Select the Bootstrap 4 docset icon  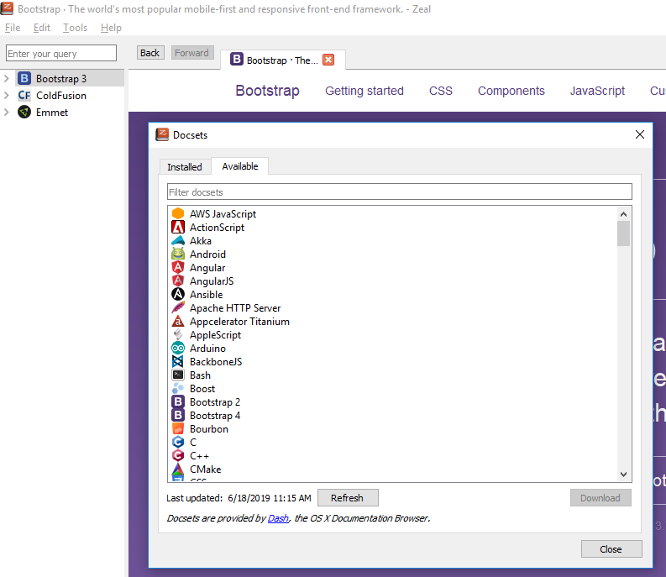[x=178, y=416]
